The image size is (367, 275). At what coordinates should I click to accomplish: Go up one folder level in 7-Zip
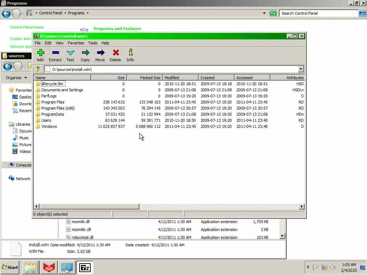[x=38, y=69]
